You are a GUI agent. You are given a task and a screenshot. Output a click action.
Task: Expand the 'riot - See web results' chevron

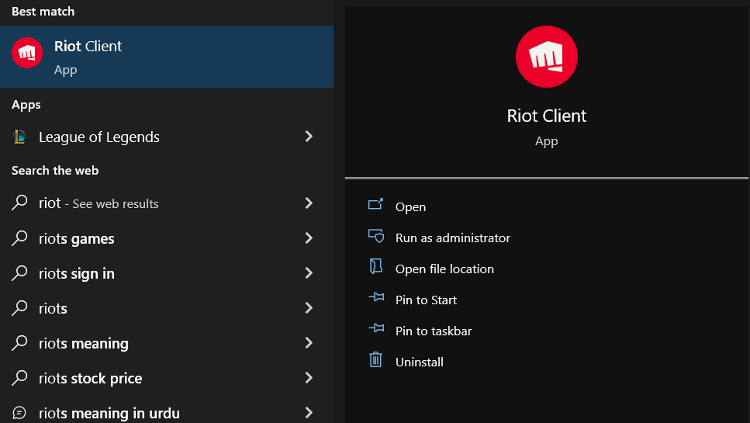pyautogui.click(x=309, y=203)
